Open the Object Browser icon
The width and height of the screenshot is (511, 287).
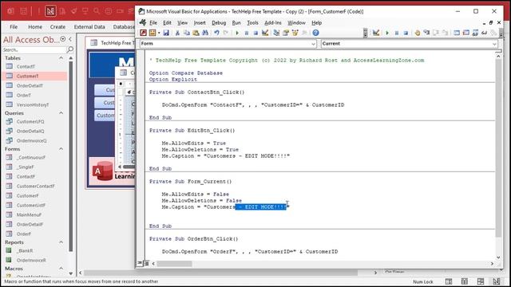pos(295,33)
